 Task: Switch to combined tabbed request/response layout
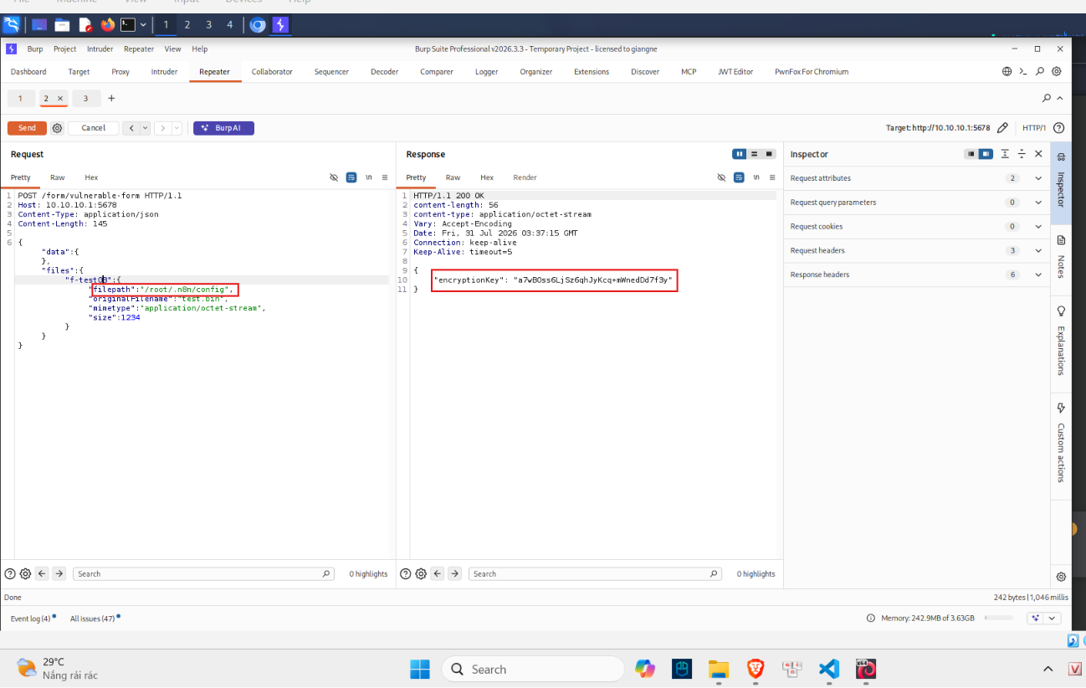(x=770, y=154)
